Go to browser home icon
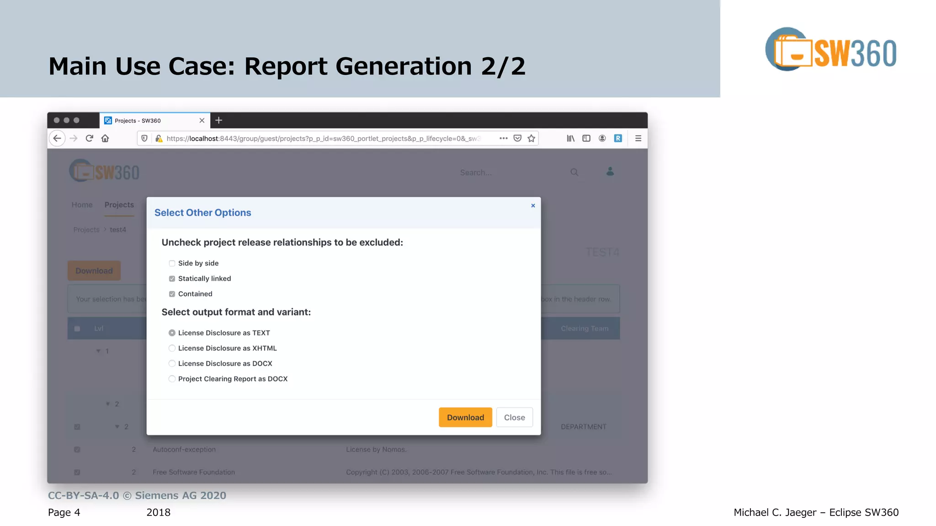Screen dimensions: 936x526 point(105,138)
